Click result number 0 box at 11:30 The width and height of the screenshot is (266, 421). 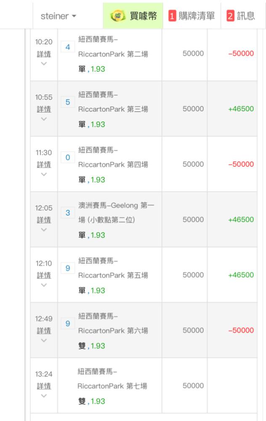pos(68,157)
